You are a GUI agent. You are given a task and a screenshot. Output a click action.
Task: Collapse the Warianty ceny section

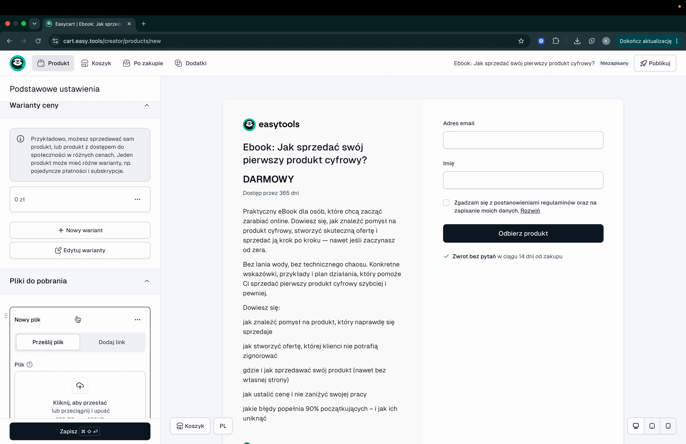[147, 105]
